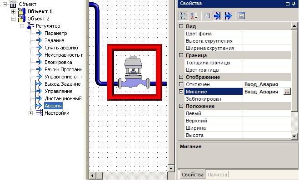Screen dimensions: 299x180
Task: Collapse the Регулятор node
Action: (22, 26)
